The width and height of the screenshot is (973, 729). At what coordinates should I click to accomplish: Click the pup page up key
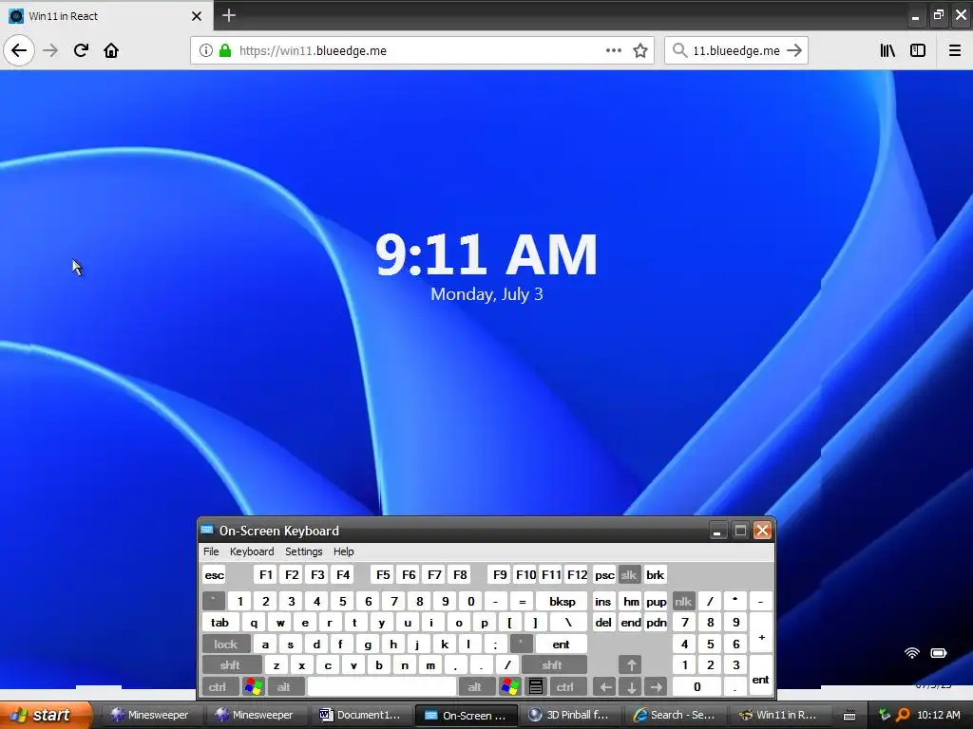point(656,601)
